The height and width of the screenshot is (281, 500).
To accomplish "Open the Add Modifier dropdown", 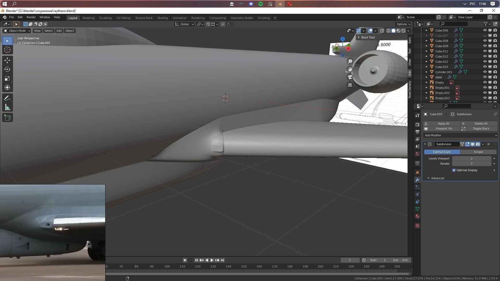I will pyautogui.click(x=460, y=135).
